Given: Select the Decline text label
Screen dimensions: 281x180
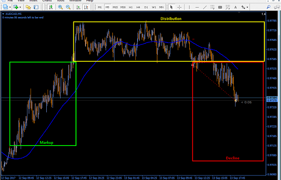Looking at the screenshot, I should point(232,158).
